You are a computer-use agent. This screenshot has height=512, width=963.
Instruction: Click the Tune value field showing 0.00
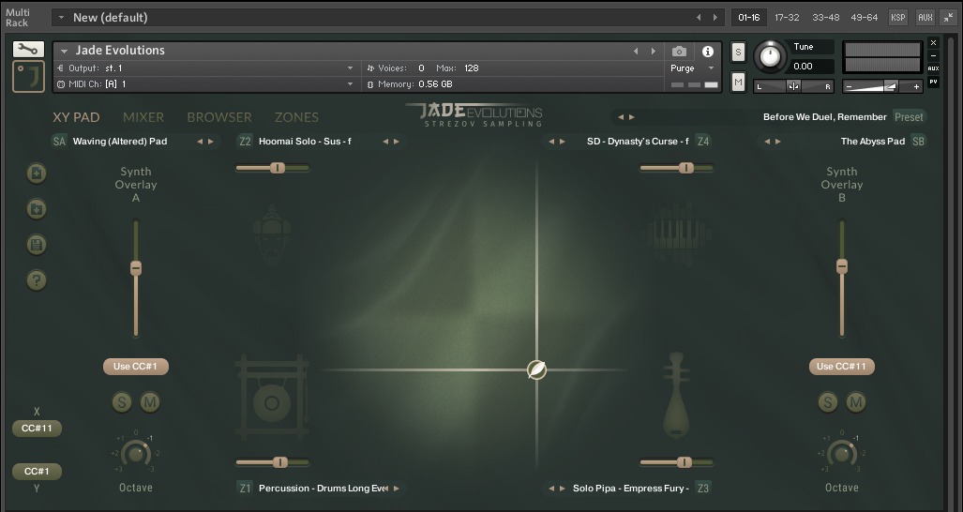810,67
